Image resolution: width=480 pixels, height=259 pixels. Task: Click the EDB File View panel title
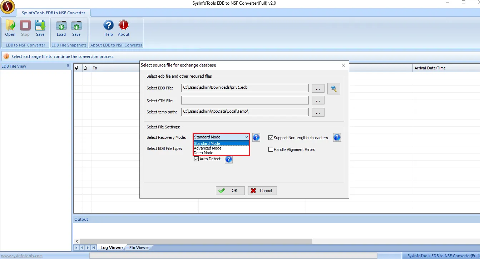click(14, 66)
